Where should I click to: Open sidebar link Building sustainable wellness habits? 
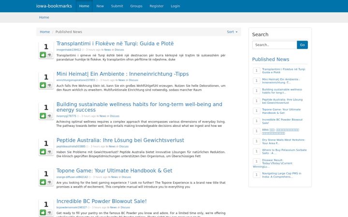(x=282, y=91)
